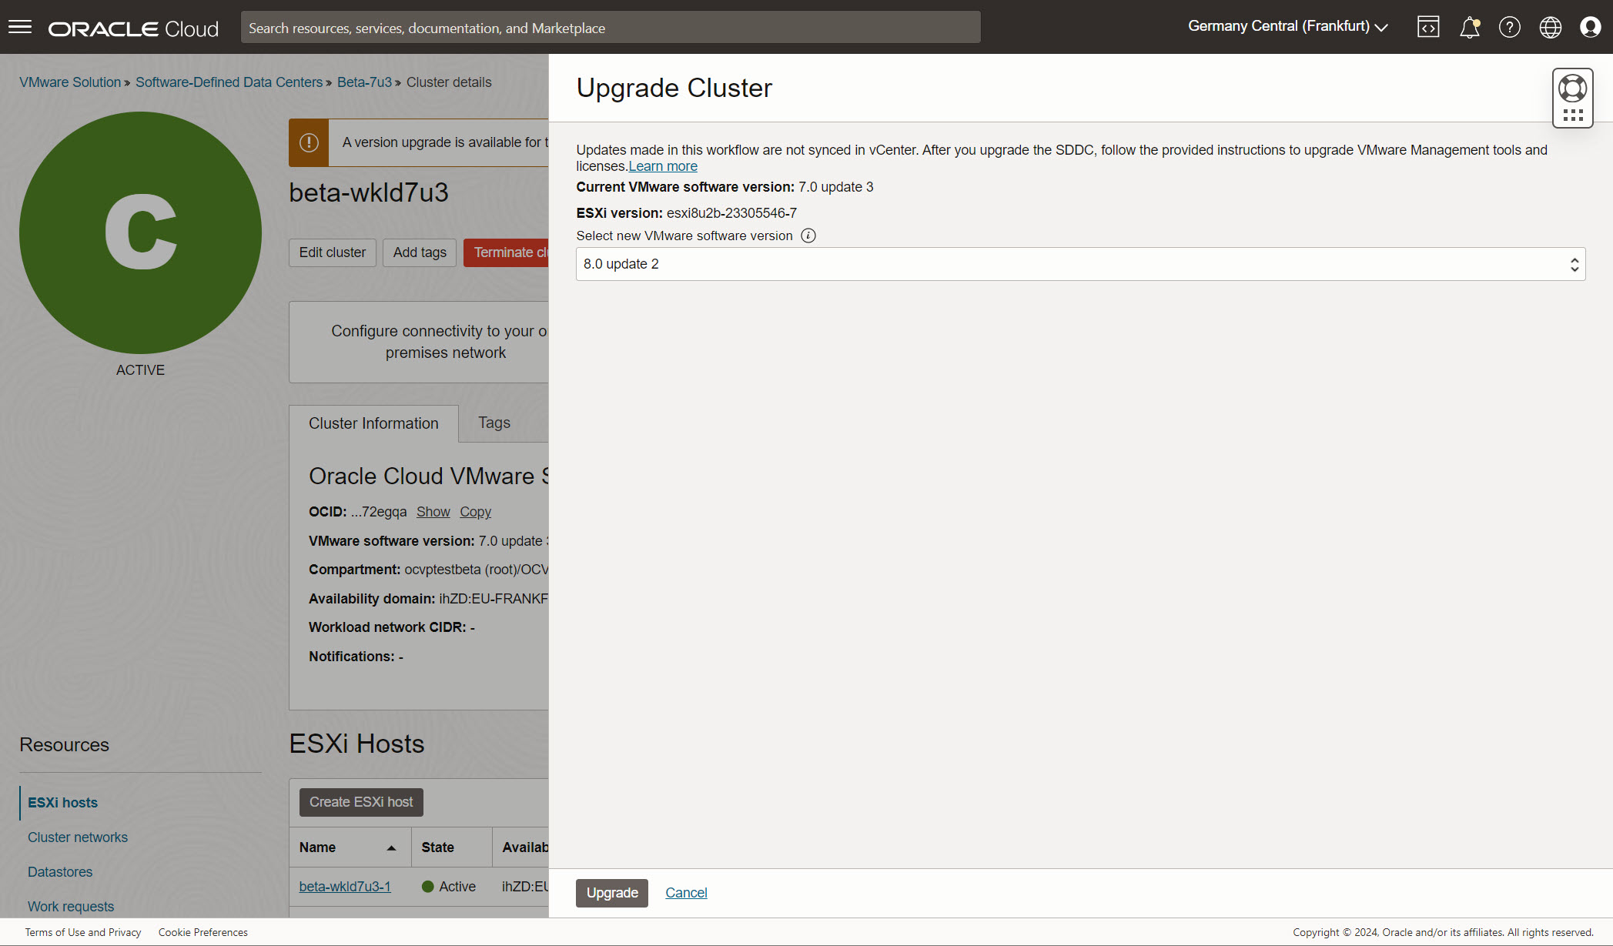This screenshot has width=1613, height=946.
Task: Click the warning icon in upgrade banner
Action: [309, 142]
